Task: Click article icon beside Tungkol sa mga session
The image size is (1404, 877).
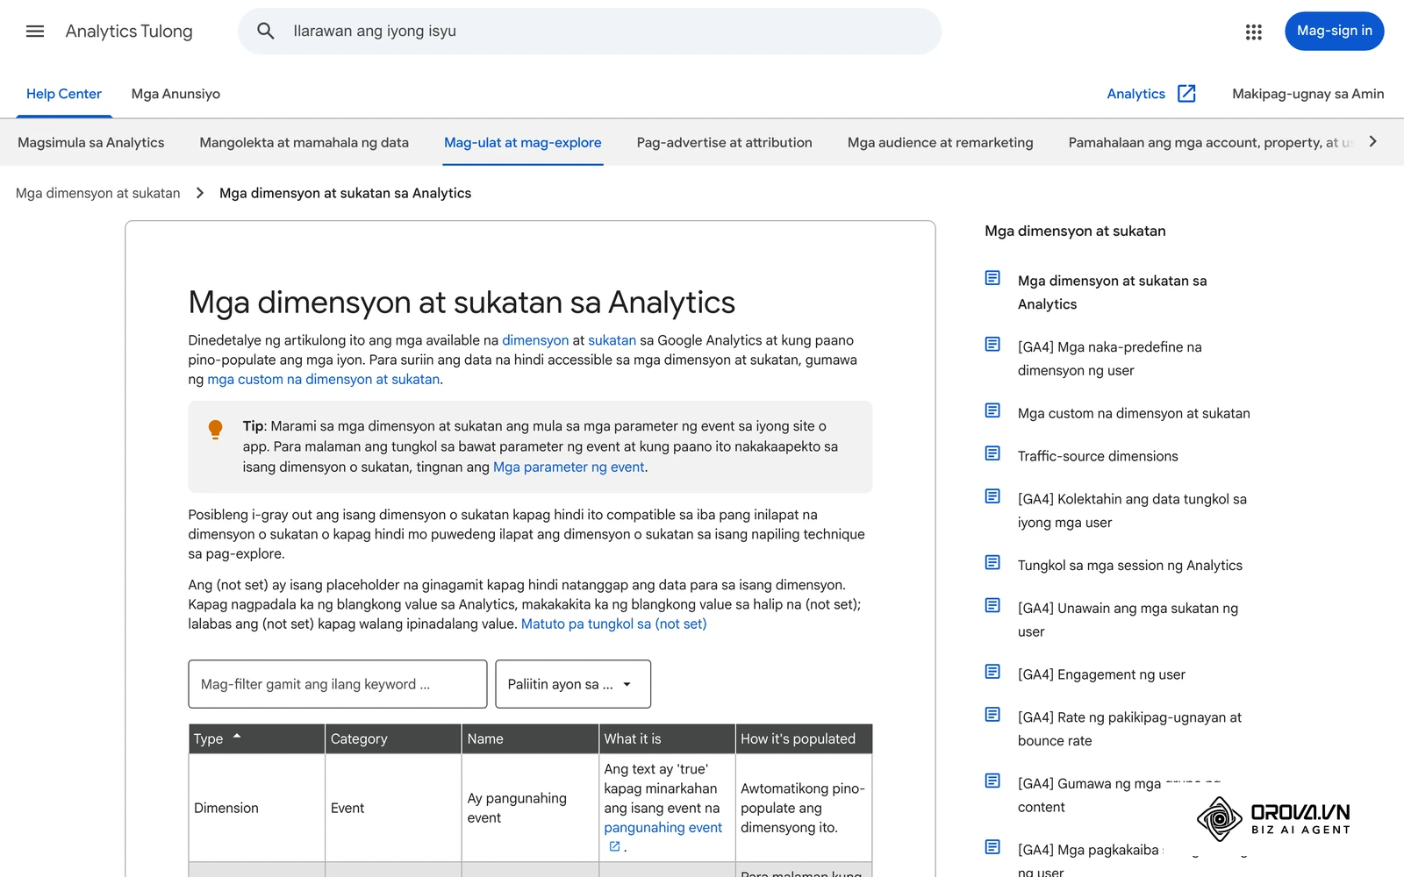Action: coord(992,562)
